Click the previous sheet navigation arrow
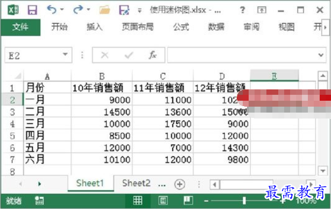 pyautogui.click(x=20, y=184)
